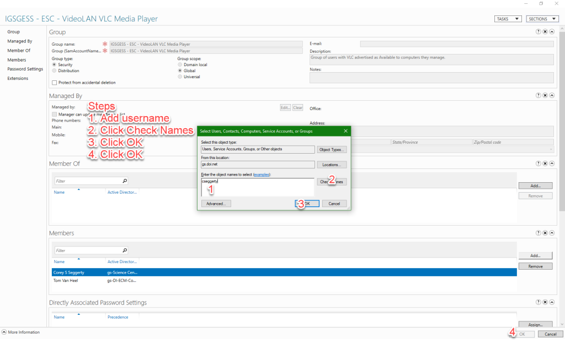Close the Select Users dialog with its X

coord(345,131)
